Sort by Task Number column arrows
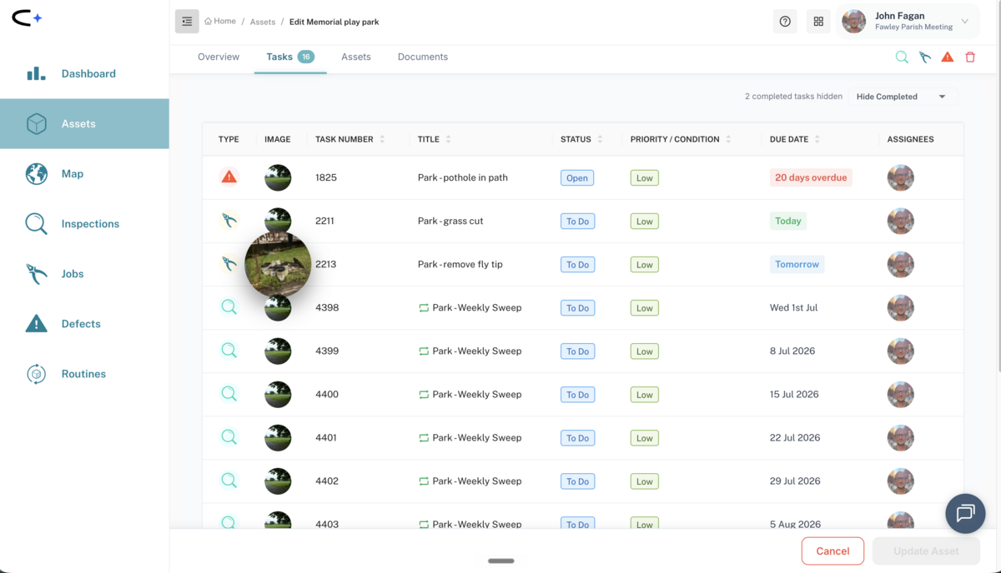Screen dimensions: 1001x573 (x=382, y=139)
